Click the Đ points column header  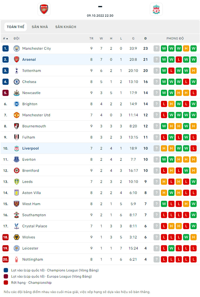coord(146,38)
